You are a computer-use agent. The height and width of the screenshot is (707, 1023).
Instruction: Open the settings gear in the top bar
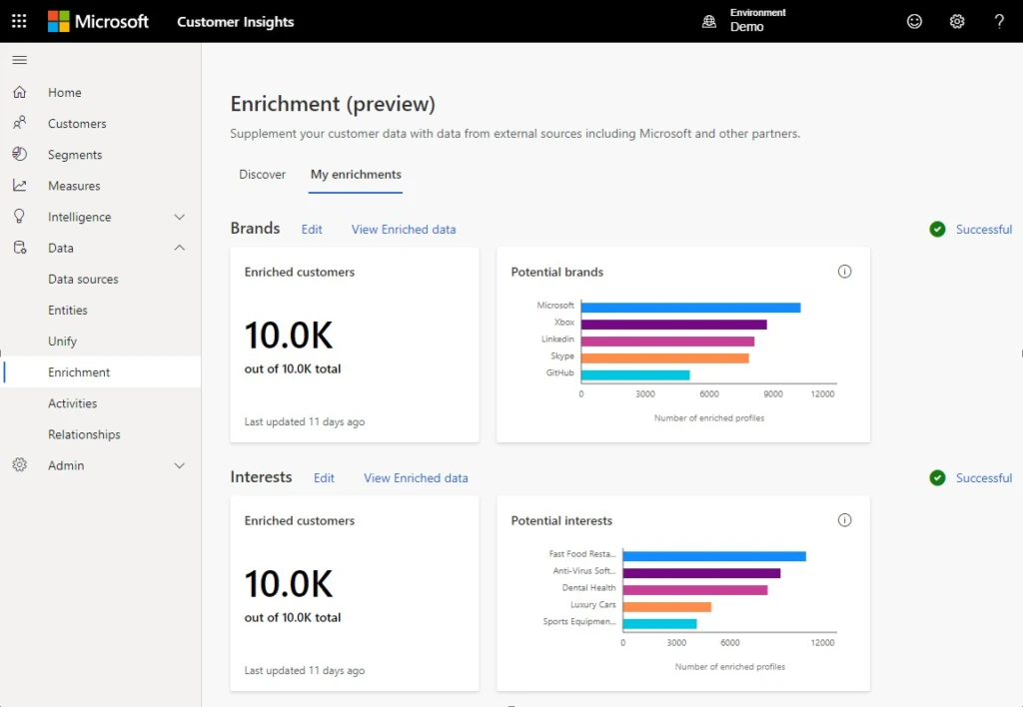[x=957, y=21]
